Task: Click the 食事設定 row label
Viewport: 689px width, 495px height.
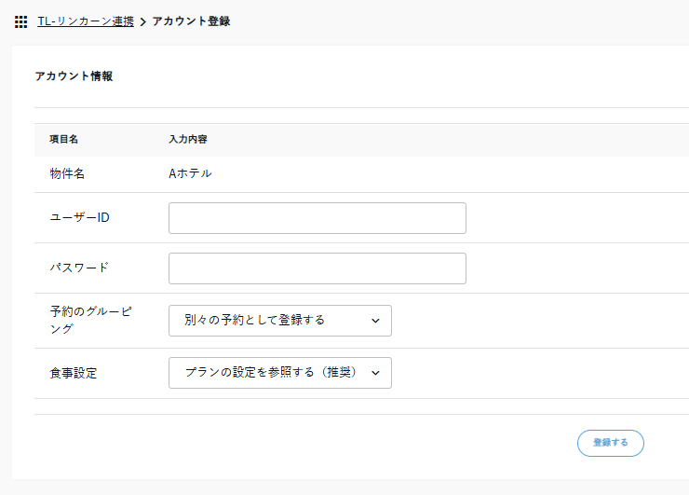Action: [x=73, y=373]
